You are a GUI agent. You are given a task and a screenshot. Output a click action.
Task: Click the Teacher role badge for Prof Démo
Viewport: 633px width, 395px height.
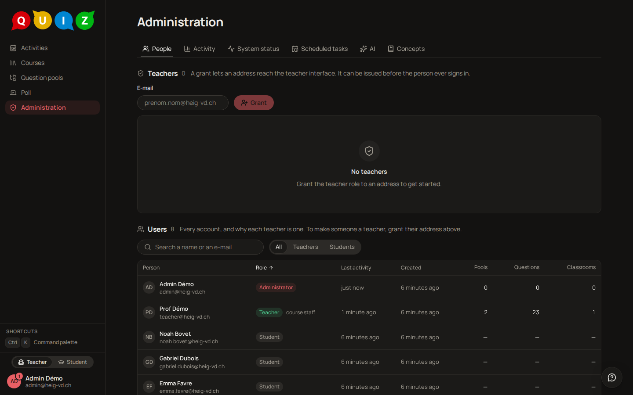tap(269, 312)
